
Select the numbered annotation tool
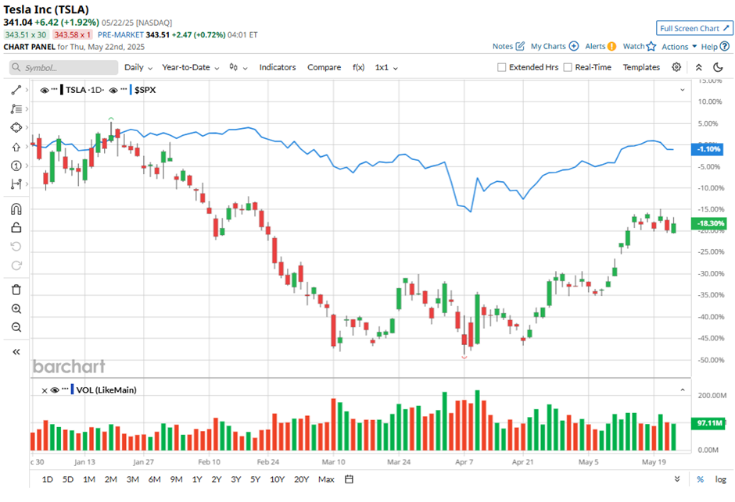click(16, 166)
